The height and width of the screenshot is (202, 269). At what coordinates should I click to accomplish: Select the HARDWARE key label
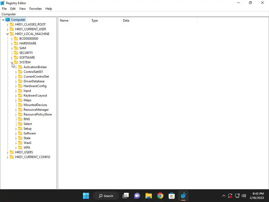point(28,43)
